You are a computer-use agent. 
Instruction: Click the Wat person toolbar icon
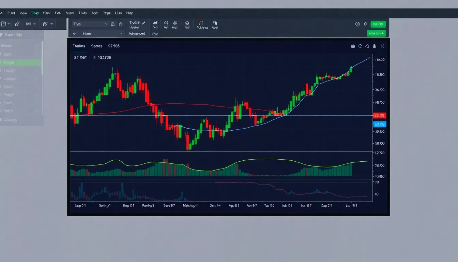pyautogui.click(x=175, y=25)
